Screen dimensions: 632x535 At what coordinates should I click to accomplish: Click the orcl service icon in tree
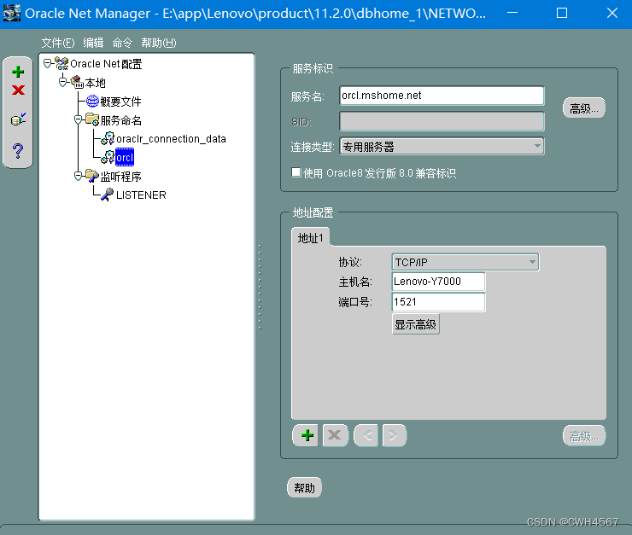coord(108,157)
